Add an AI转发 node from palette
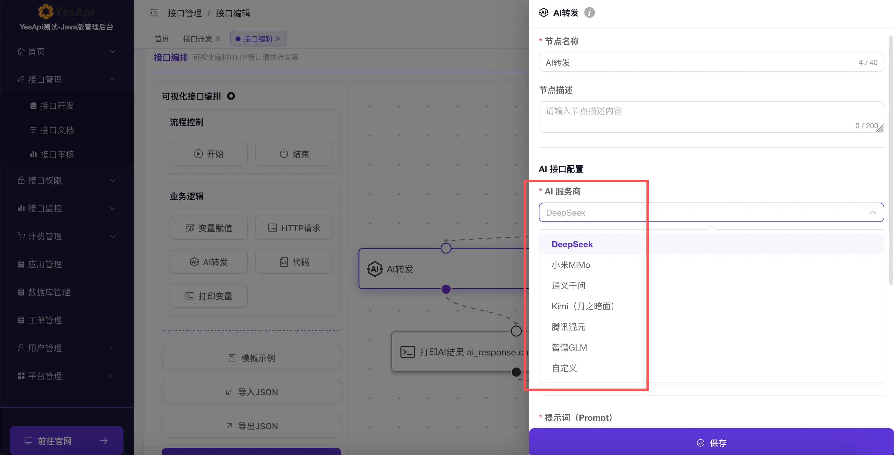This screenshot has width=894, height=455. point(209,262)
